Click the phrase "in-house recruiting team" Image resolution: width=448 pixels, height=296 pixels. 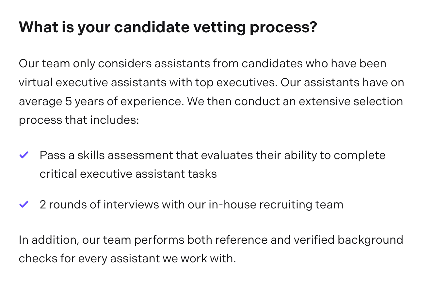click(276, 205)
